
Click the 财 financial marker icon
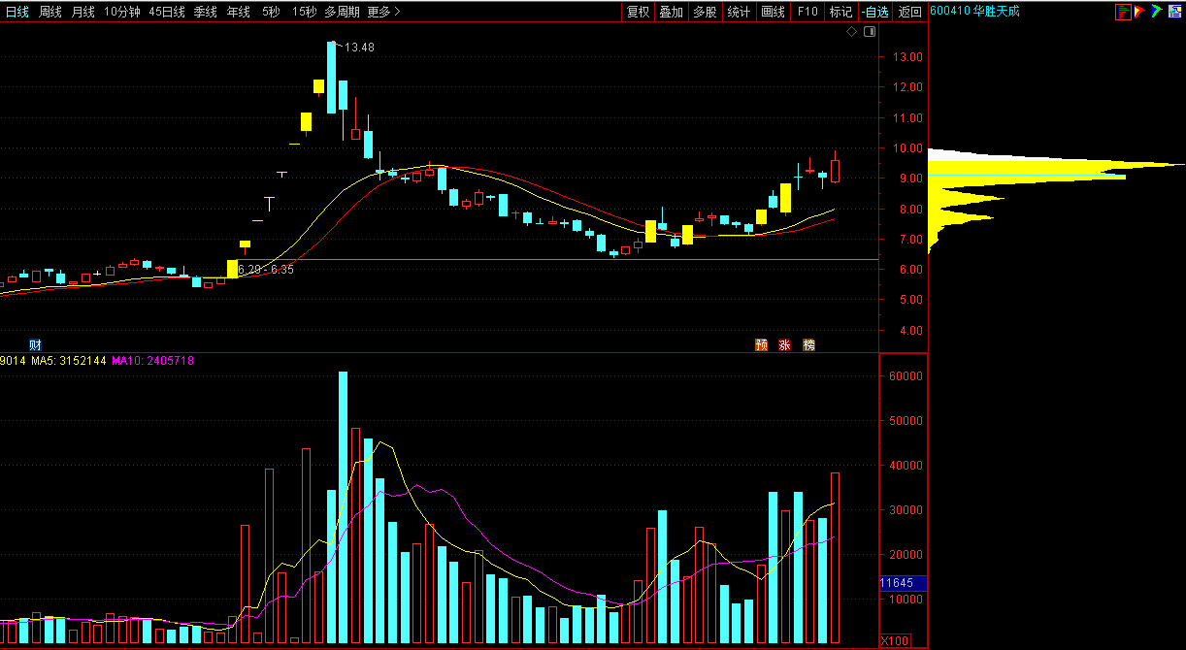pos(36,345)
